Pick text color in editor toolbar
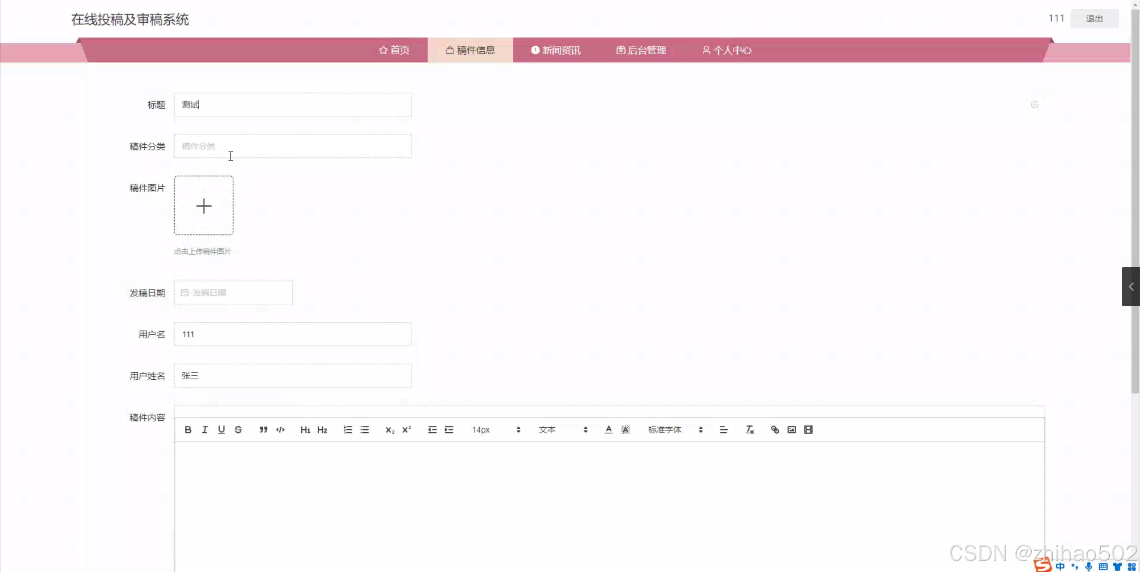 609,430
